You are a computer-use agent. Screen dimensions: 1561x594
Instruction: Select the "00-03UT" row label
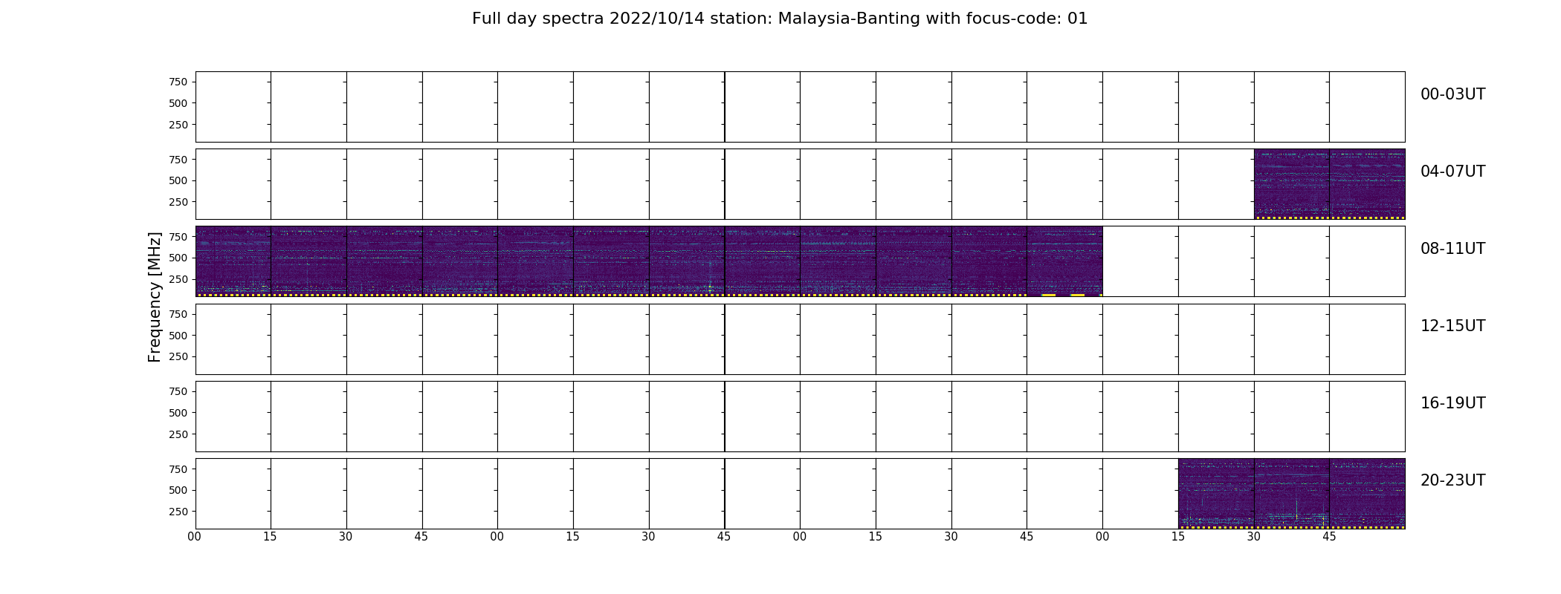pos(1452,94)
